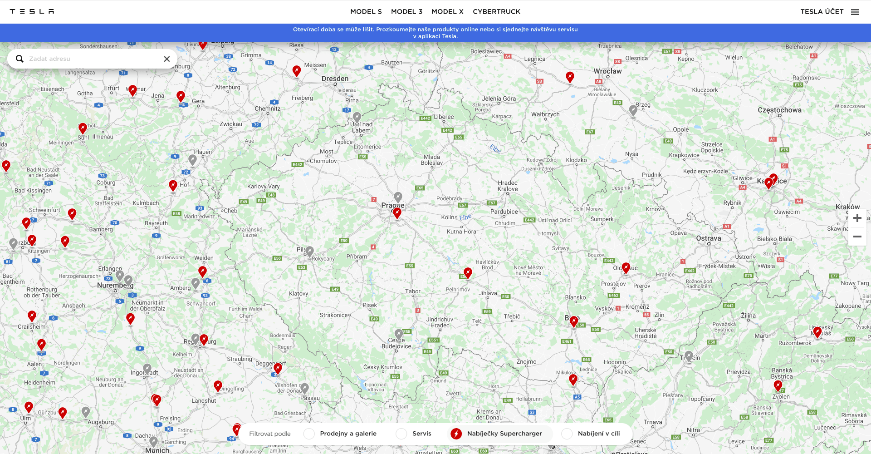The width and height of the screenshot is (871, 454).
Task: Focus the Zadat adresu address field
Action: [93, 59]
